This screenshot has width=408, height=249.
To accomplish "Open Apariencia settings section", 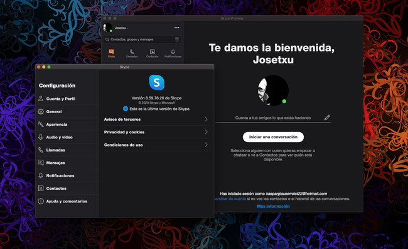I will point(67,124).
